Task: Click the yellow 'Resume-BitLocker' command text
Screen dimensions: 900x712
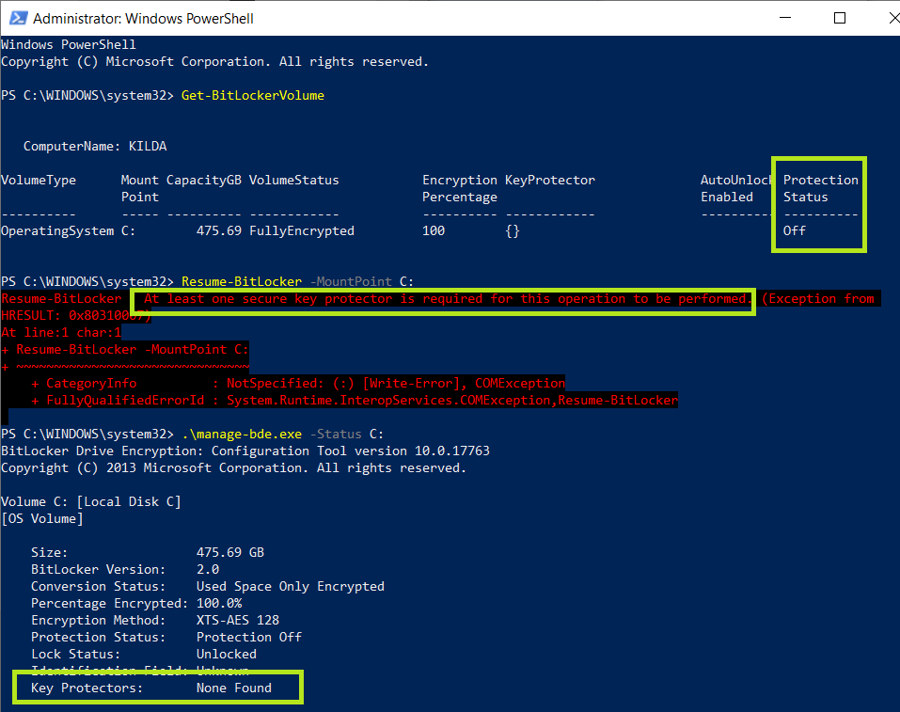Action: (241, 282)
